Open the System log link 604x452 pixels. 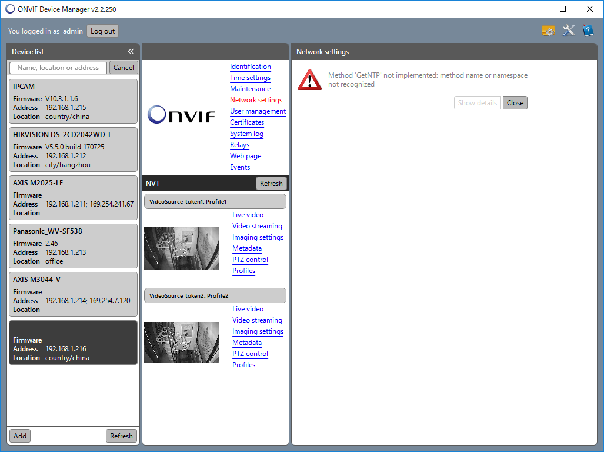(x=246, y=134)
